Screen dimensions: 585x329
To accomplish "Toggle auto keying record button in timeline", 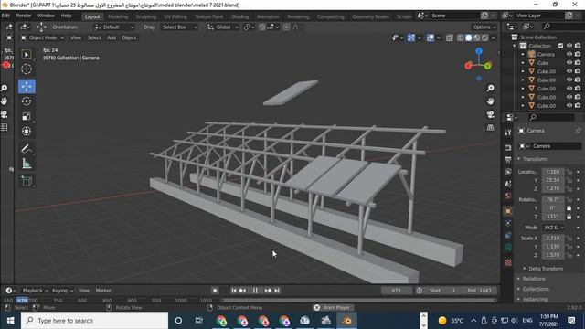I will pyautogui.click(x=215, y=291).
